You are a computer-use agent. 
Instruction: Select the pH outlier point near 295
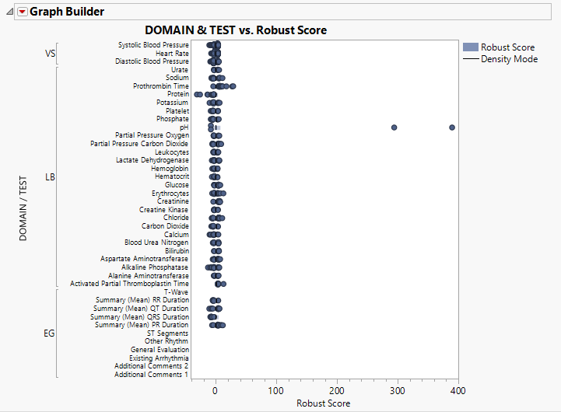[x=394, y=127]
